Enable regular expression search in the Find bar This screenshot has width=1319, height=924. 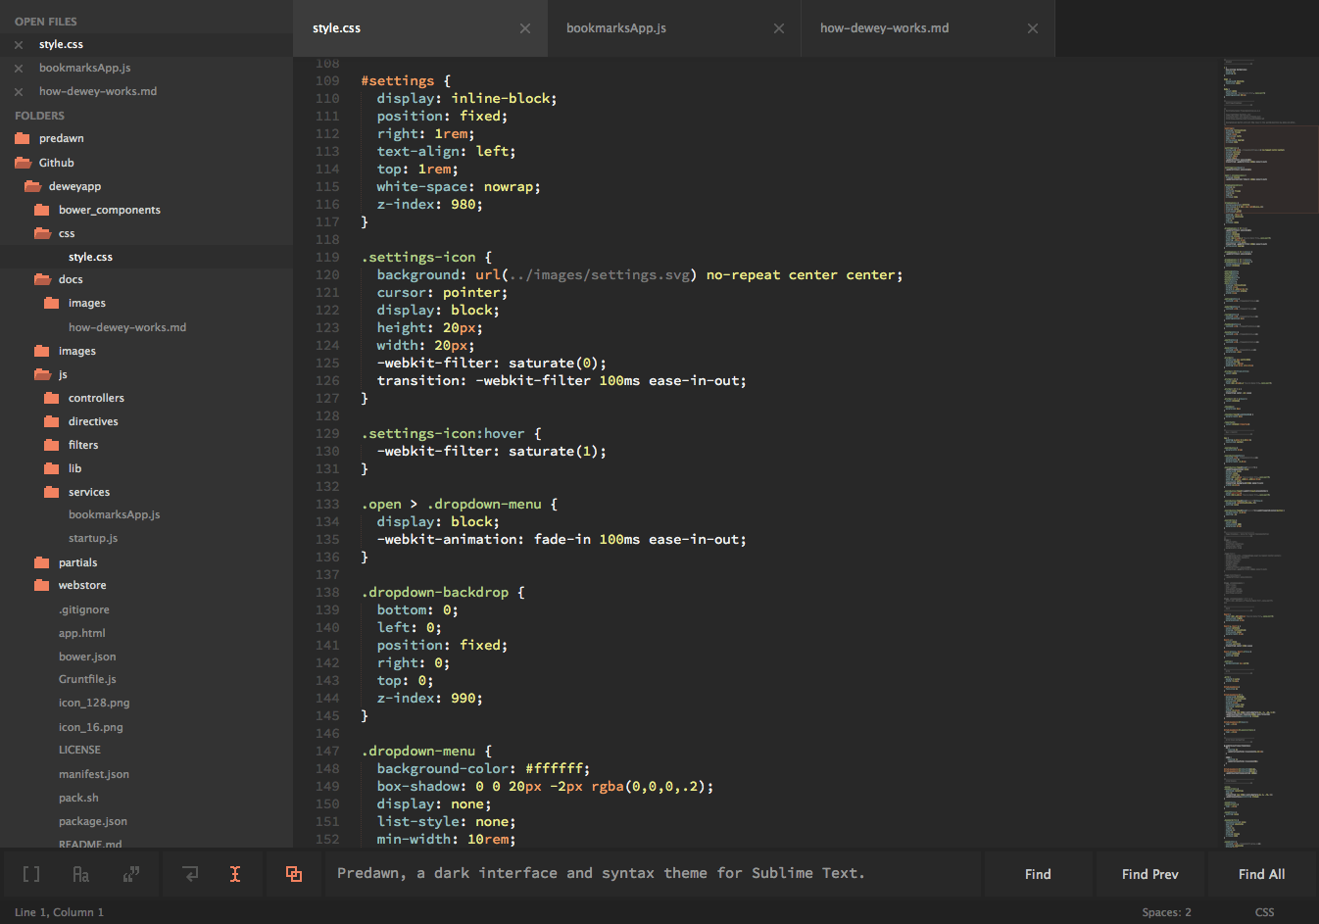pos(30,874)
